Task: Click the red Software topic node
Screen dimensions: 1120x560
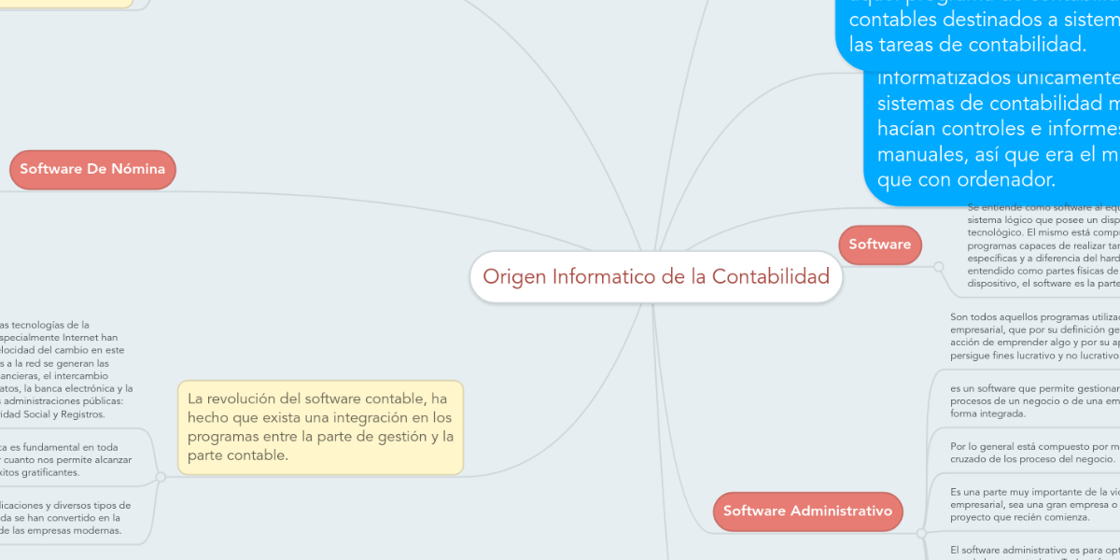Action: click(879, 244)
